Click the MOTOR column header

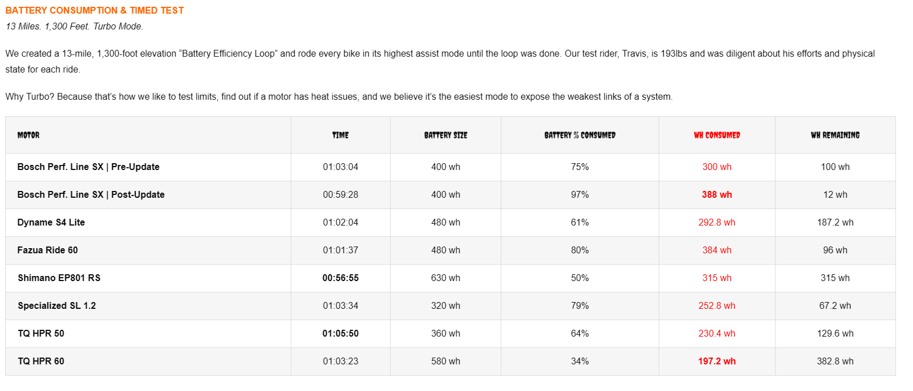click(x=28, y=135)
